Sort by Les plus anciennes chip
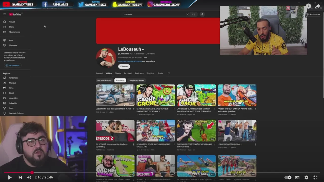This screenshot has height=182, width=324. click(136, 80)
